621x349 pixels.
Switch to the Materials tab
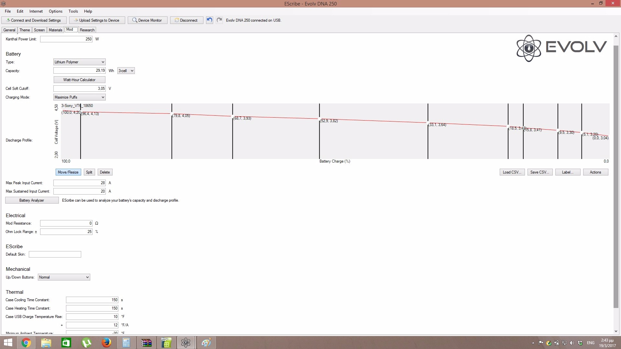(55, 30)
